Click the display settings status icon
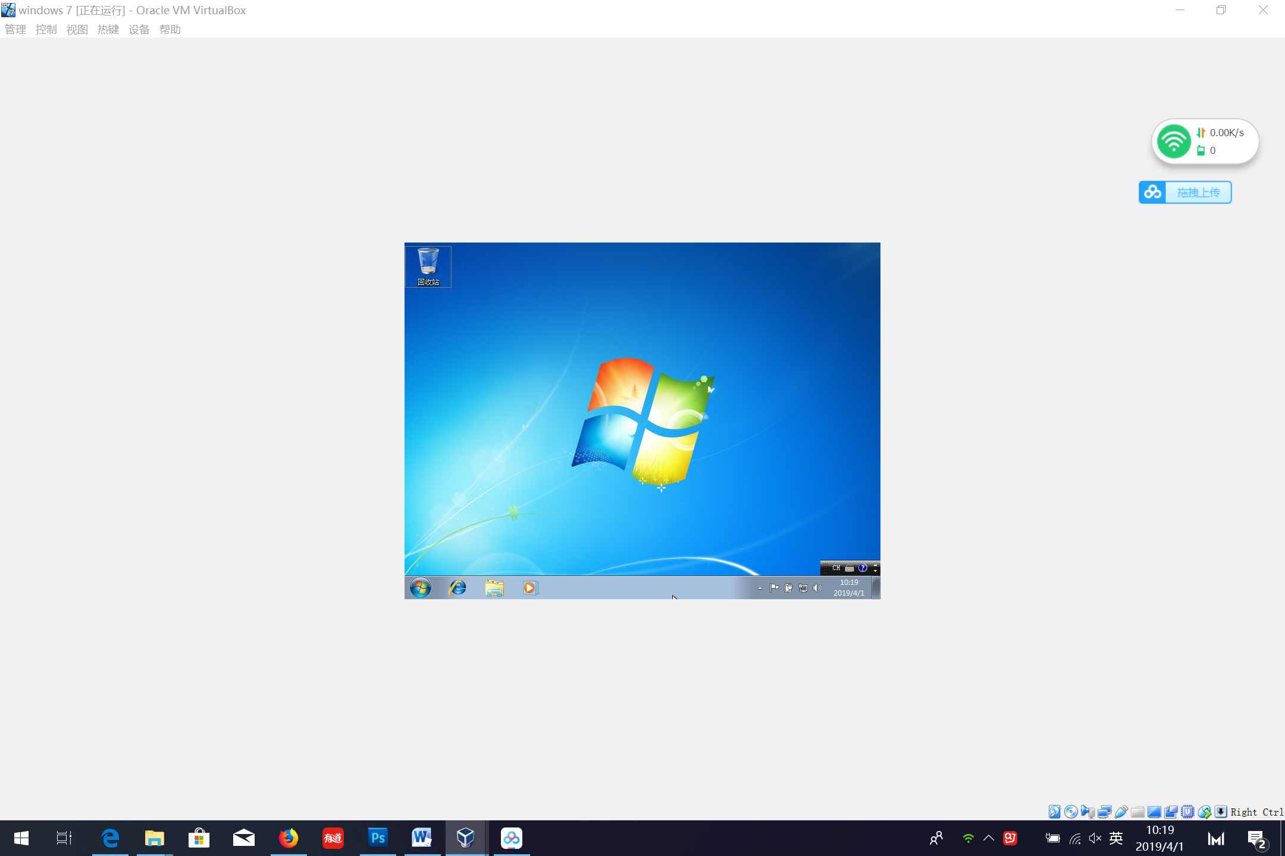 1154,811
